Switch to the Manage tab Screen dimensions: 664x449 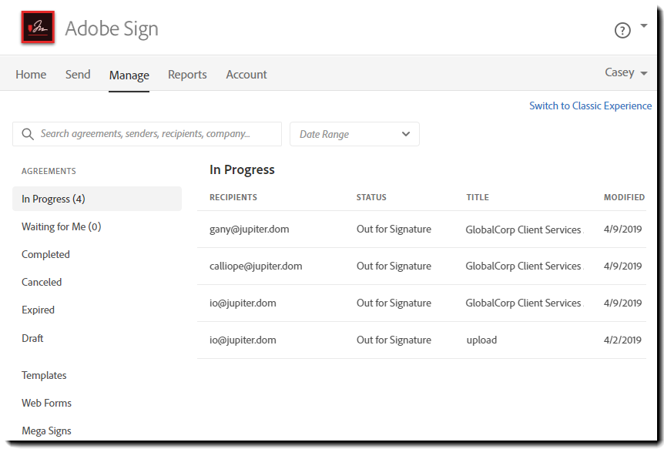pos(129,75)
